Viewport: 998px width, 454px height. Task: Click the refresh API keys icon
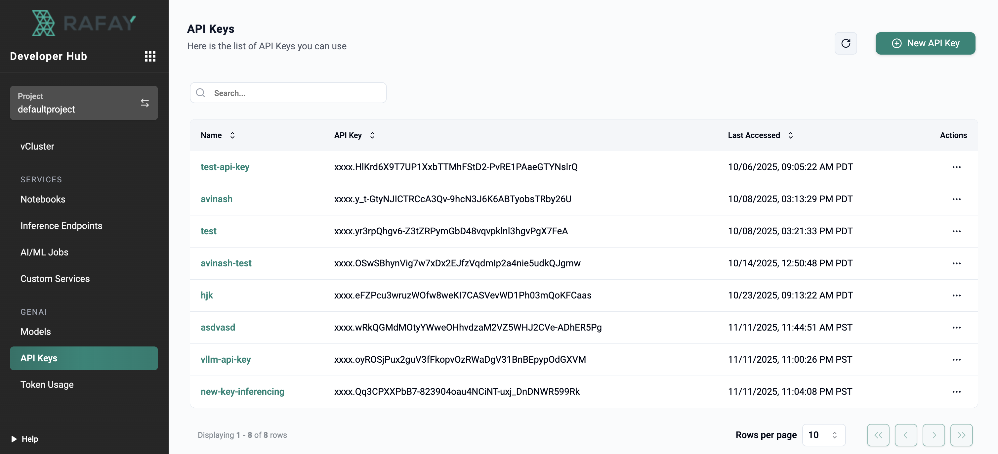click(845, 43)
